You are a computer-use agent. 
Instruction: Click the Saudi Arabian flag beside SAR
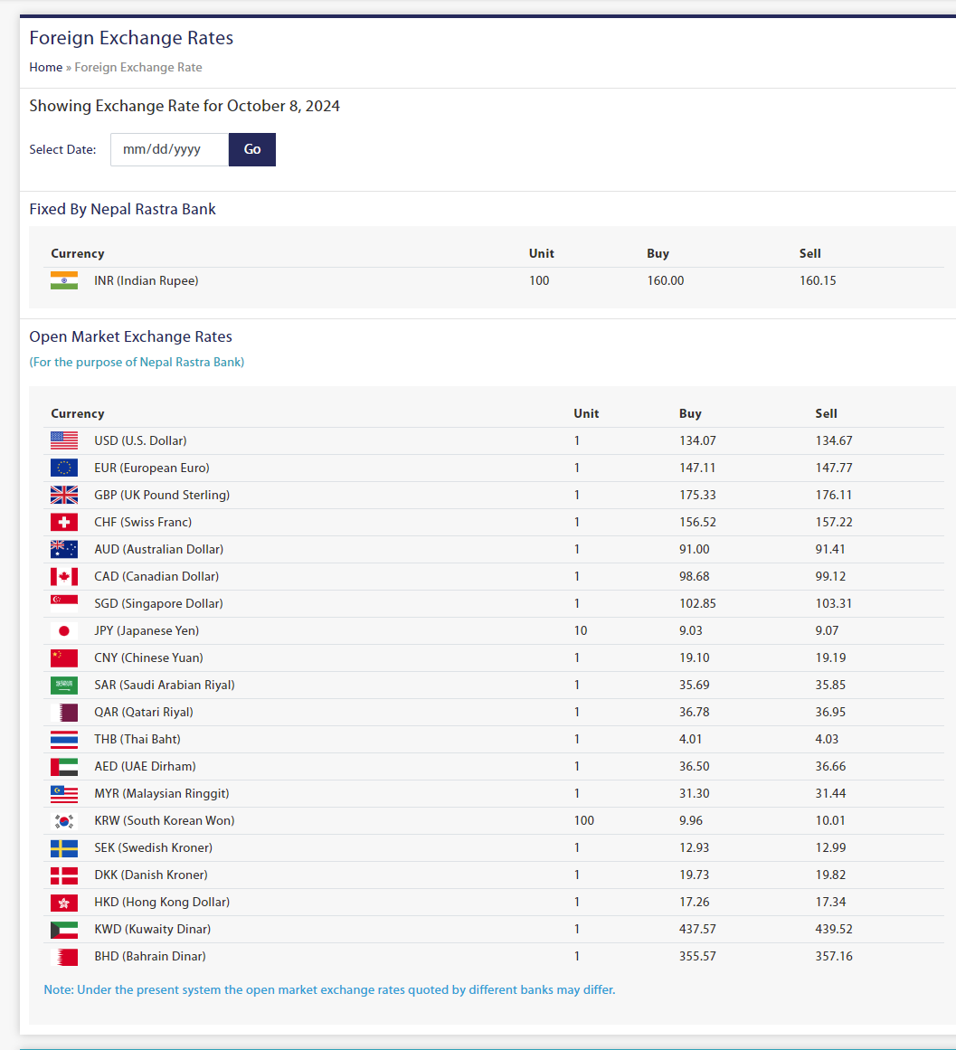[64, 685]
